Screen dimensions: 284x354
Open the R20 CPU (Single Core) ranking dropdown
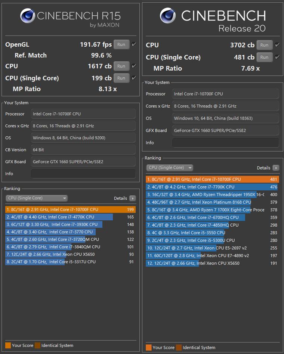pyautogui.click(x=170, y=168)
